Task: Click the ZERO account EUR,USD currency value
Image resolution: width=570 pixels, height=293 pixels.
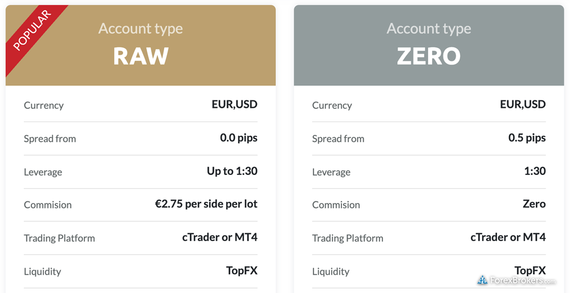Action: point(523,105)
